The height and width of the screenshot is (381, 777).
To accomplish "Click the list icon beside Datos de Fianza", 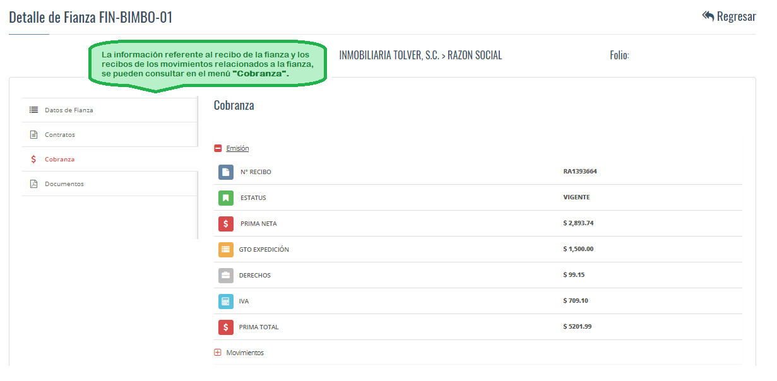I will pyautogui.click(x=34, y=110).
